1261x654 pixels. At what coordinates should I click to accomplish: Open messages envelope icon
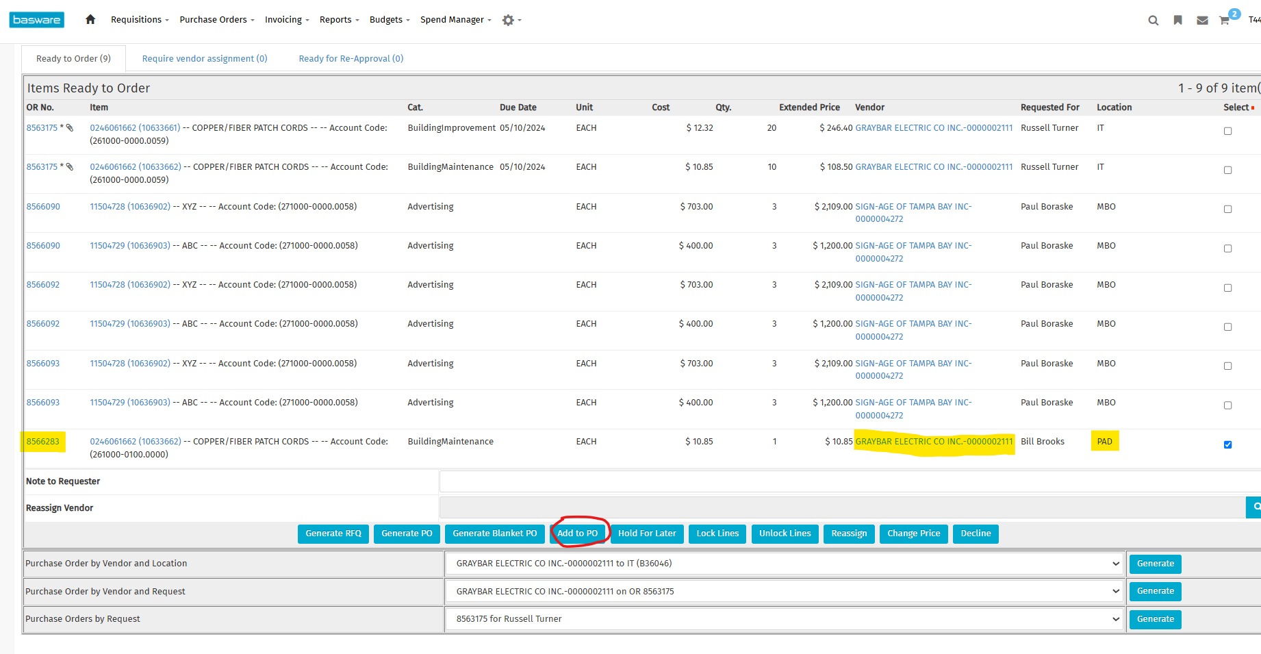click(1202, 21)
